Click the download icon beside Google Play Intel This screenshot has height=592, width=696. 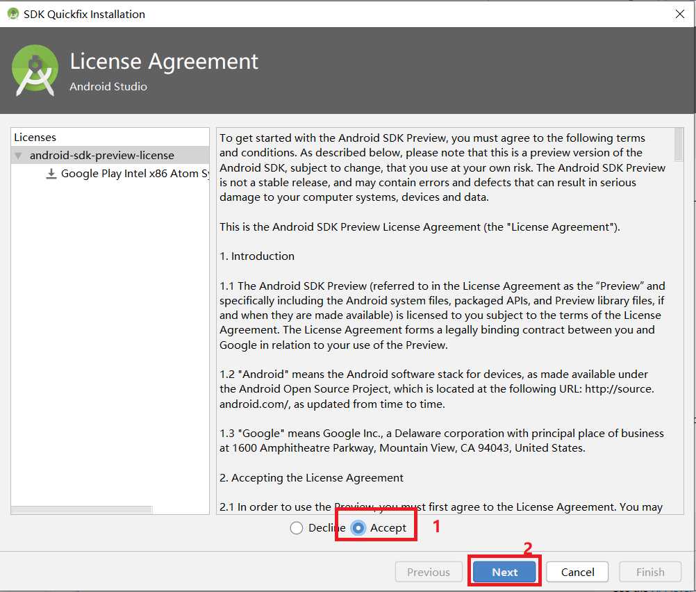(x=51, y=174)
